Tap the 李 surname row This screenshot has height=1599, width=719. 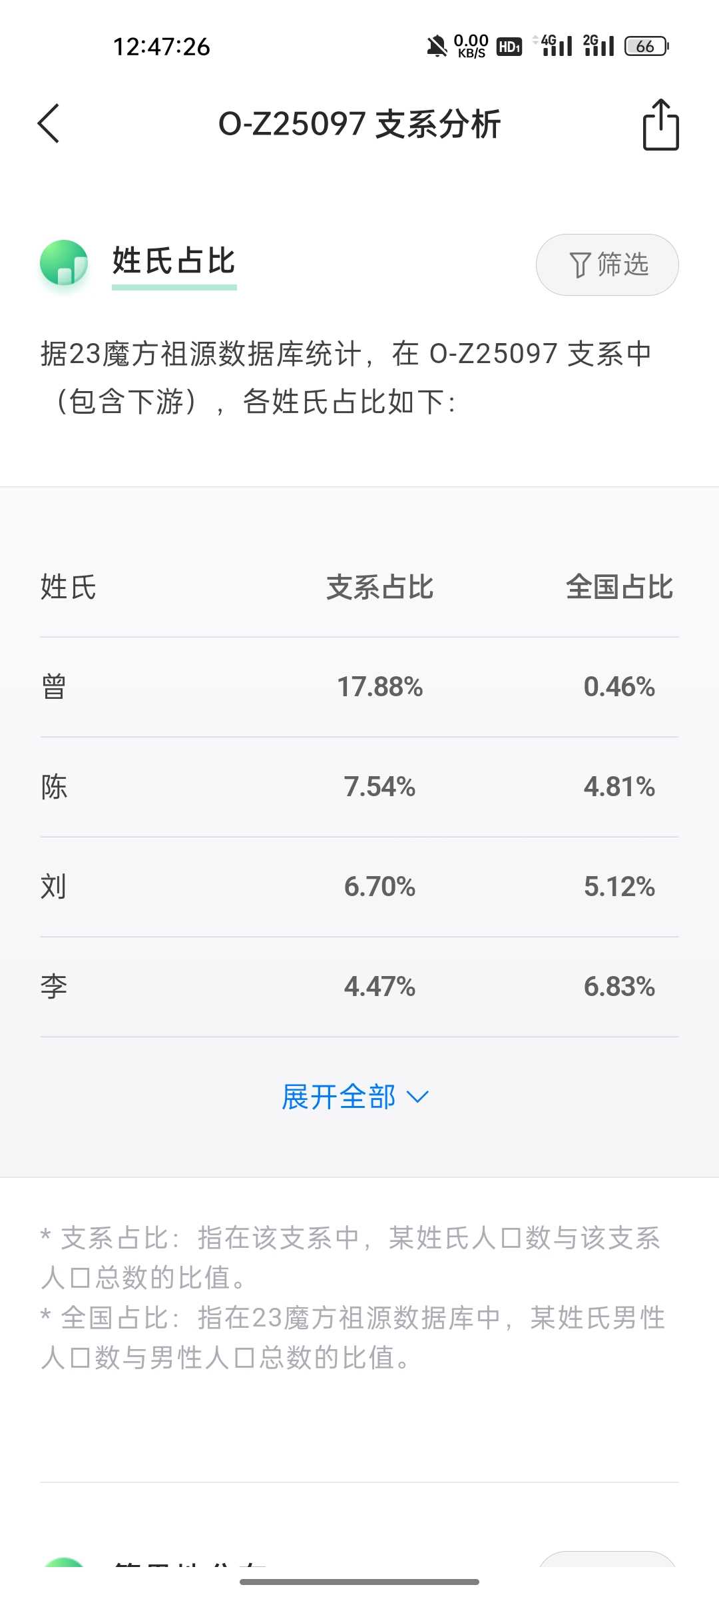click(359, 987)
